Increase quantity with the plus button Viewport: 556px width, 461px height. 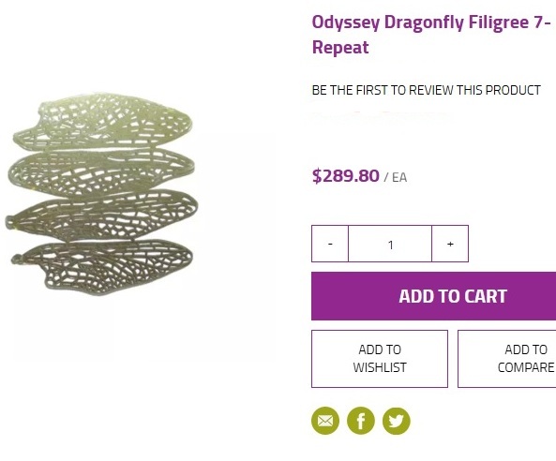click(450, 244)
